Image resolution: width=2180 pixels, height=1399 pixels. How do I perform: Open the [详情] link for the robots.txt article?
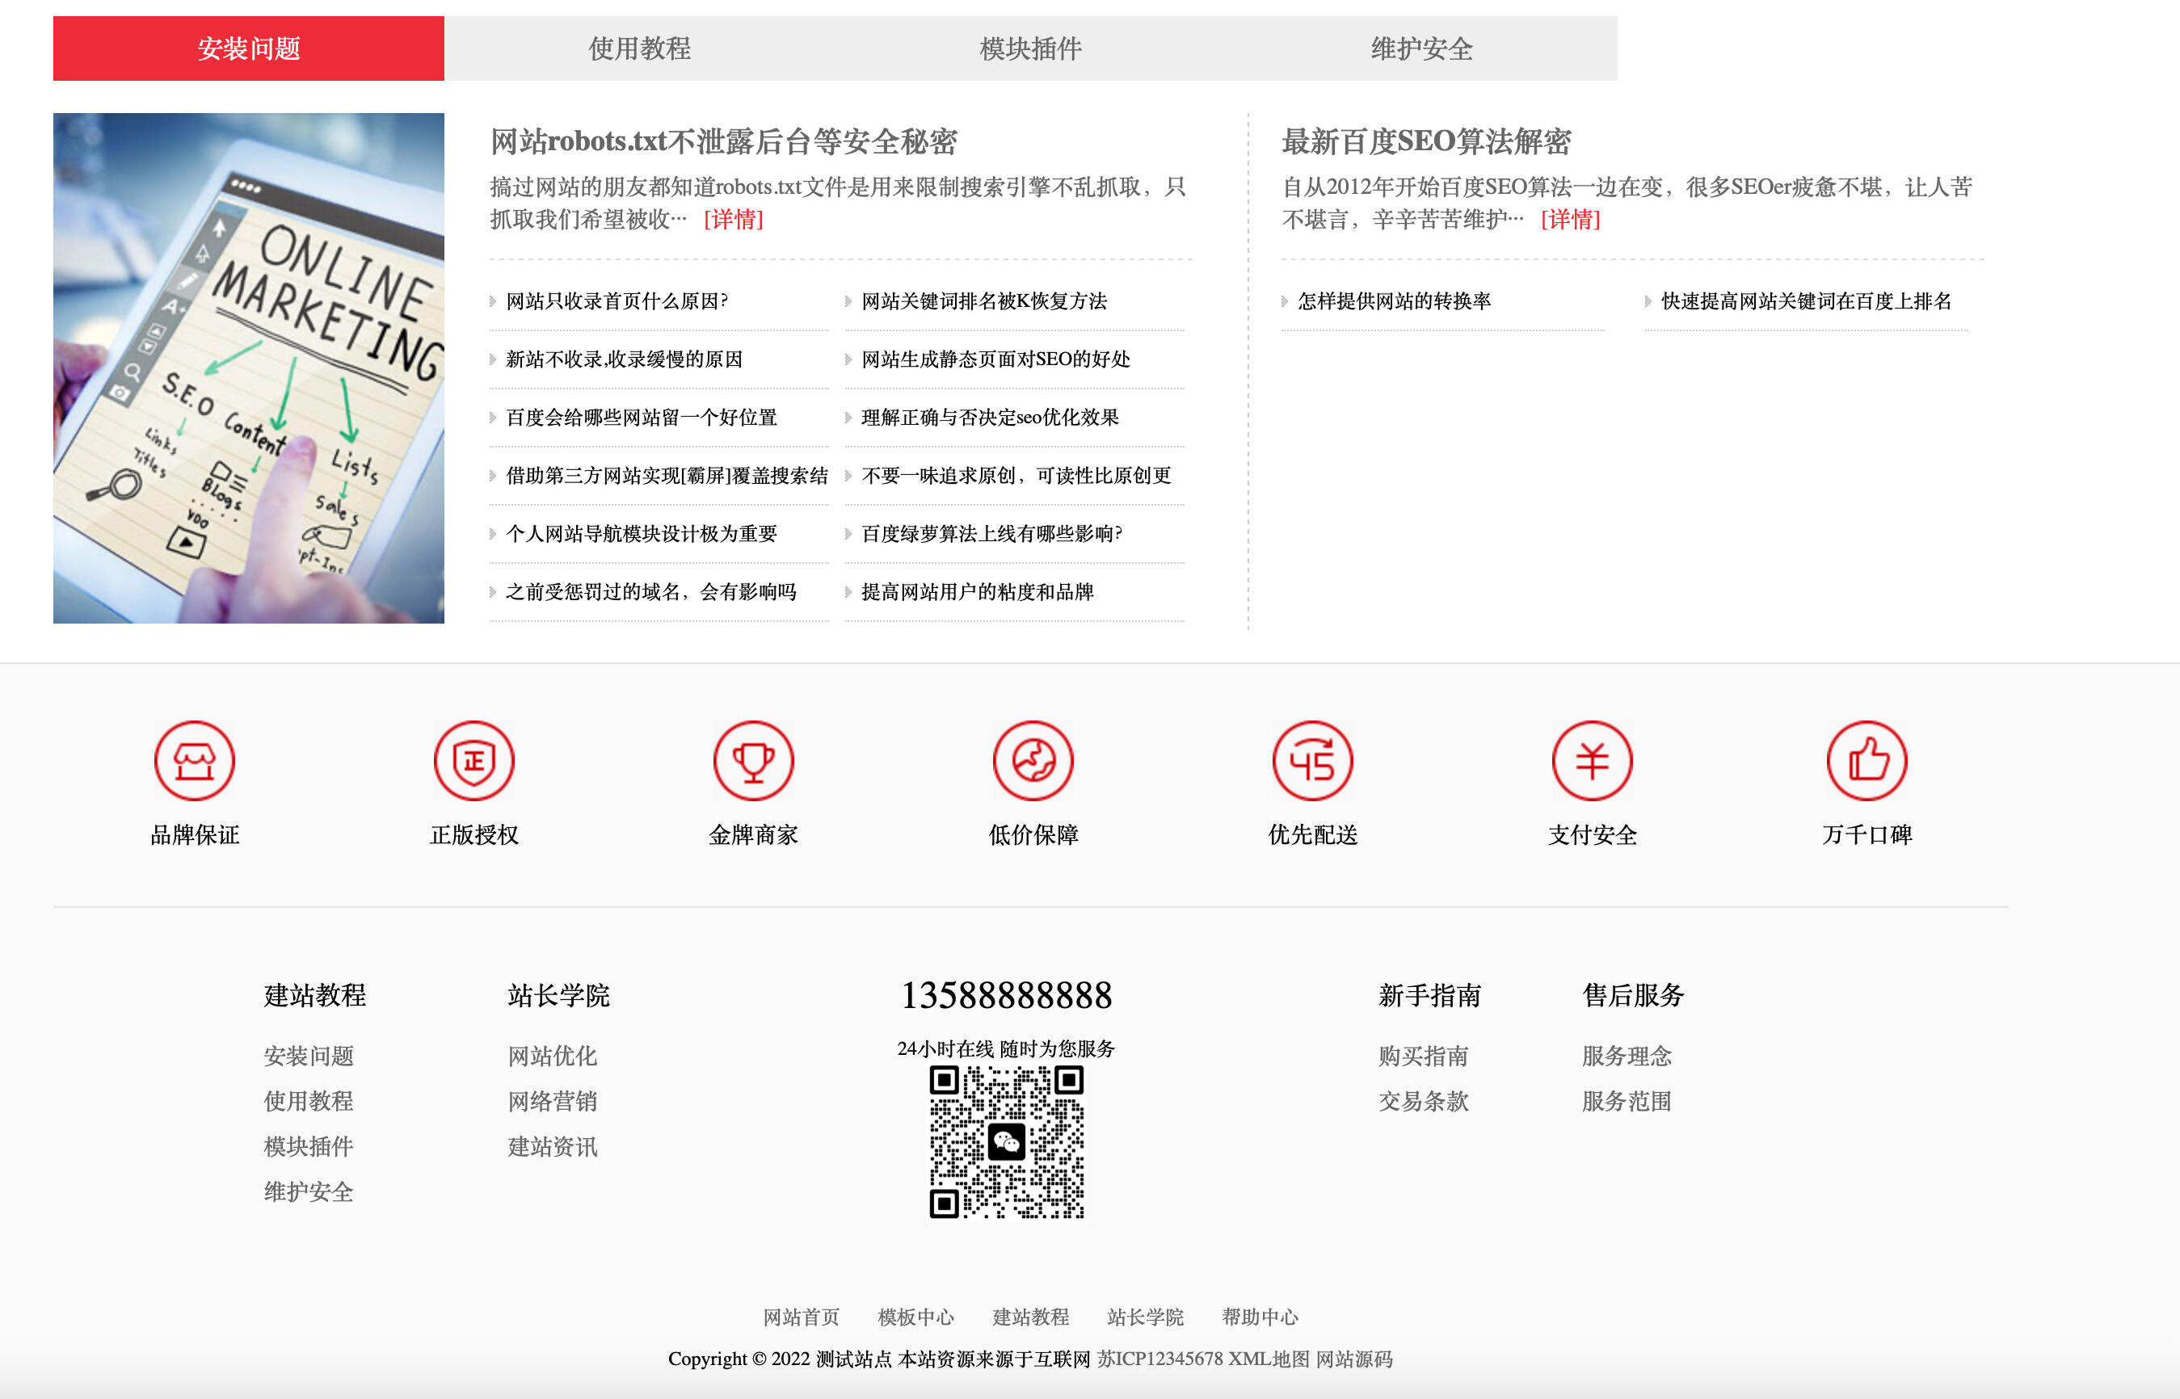click(734, 220)
